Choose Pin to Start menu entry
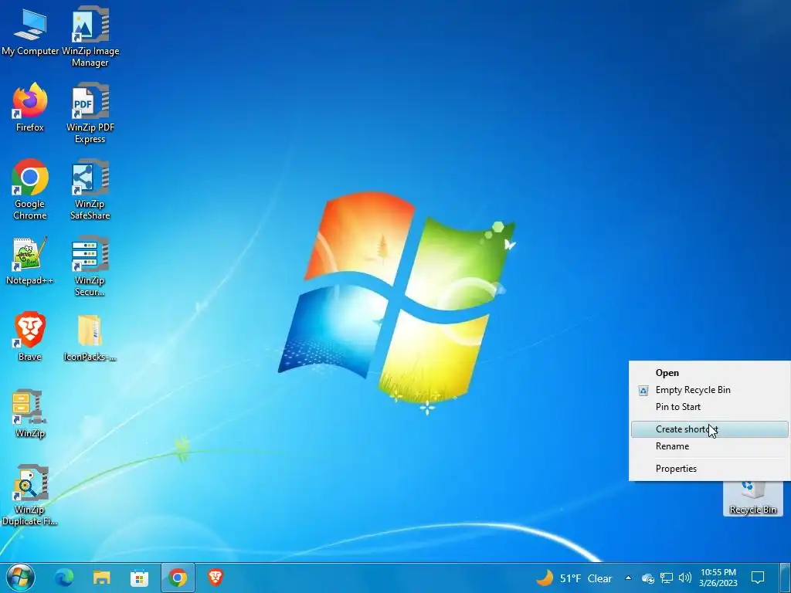 pyautogui.click(x=709, y=406)
